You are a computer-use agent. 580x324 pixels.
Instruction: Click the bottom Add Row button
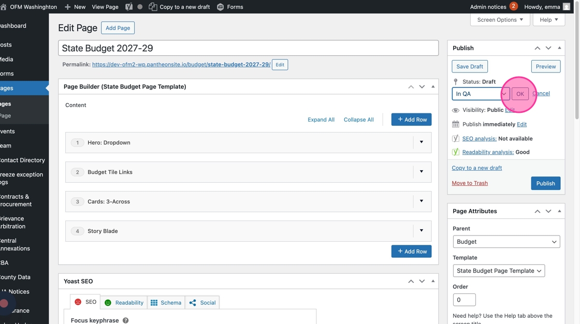tap(411, 251)
